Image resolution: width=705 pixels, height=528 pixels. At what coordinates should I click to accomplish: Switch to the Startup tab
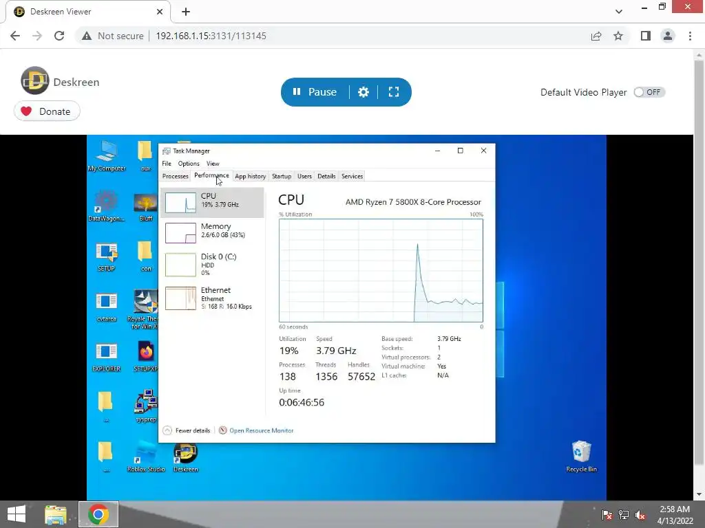click(282, 176)
